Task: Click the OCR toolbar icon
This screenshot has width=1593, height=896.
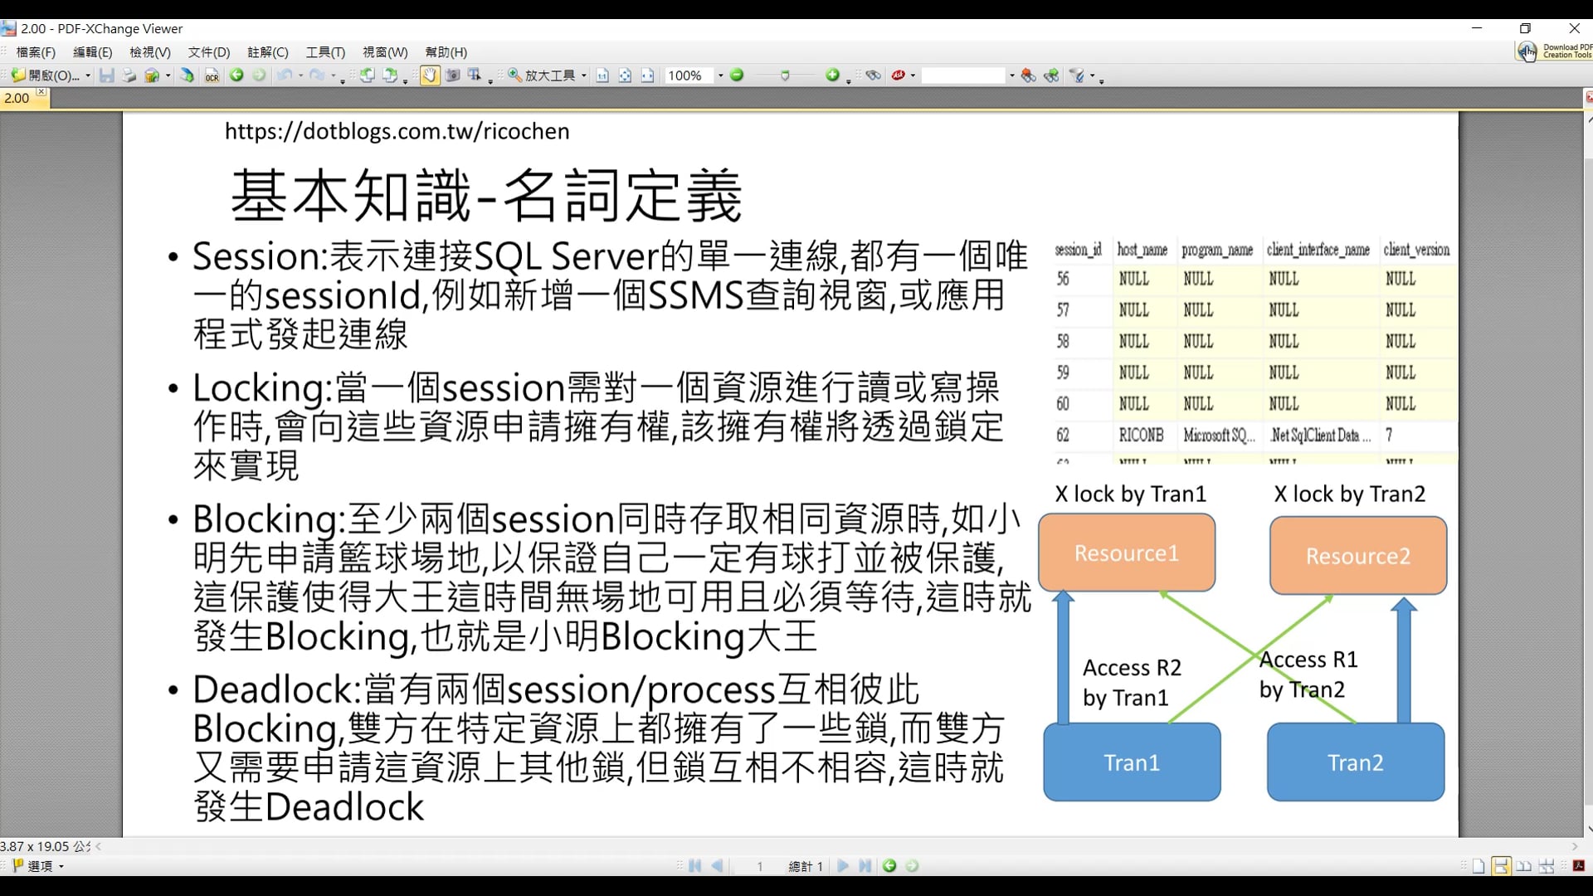Action: pos(212,75)
